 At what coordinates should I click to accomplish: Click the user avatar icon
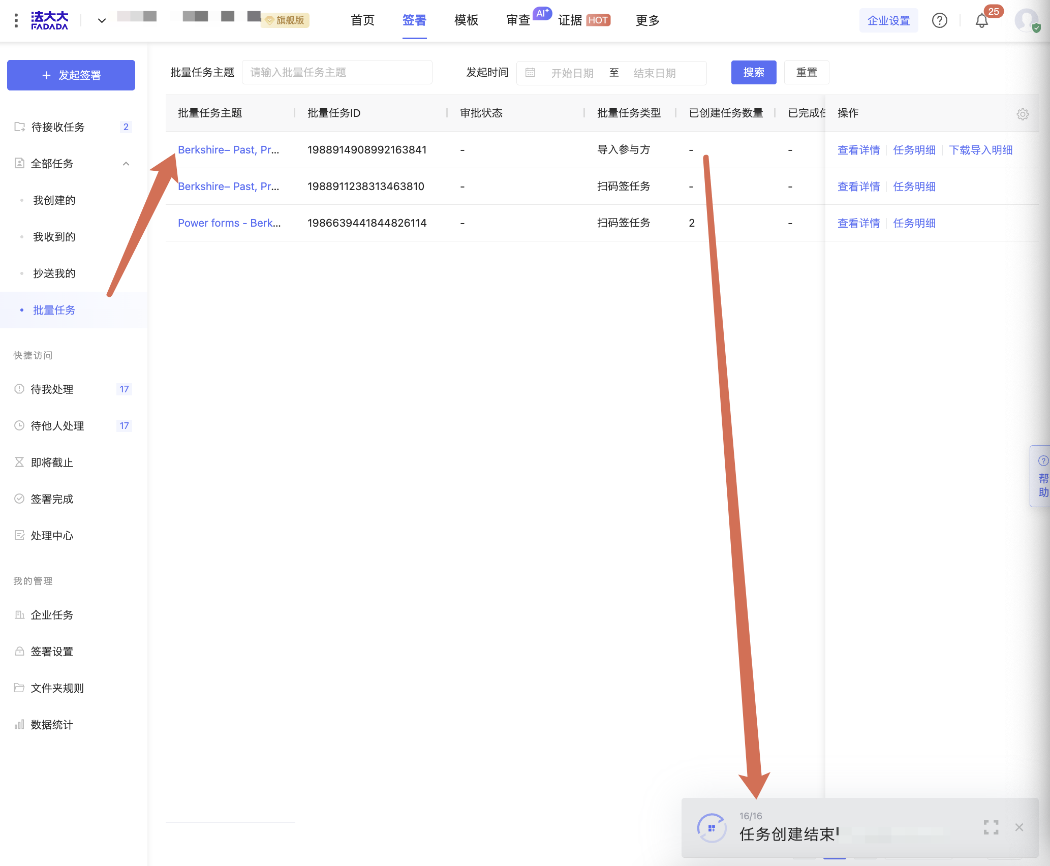click(x=1026, y=21)
